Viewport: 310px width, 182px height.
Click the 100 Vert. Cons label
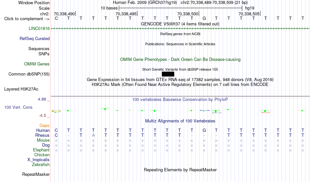click(x=18, y=107)
